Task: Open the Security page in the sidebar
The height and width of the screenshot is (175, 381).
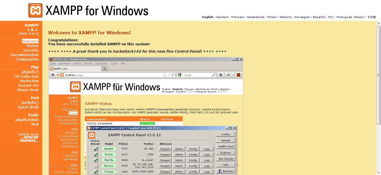Action: click(x=31, y=50)
